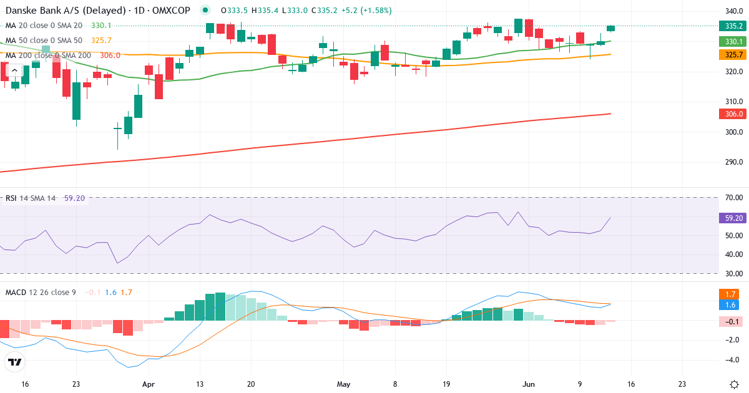Click the -0.1 histogram value in MACD legend
749x393 pixels.
pyautogui.click(x=92, y=292)
